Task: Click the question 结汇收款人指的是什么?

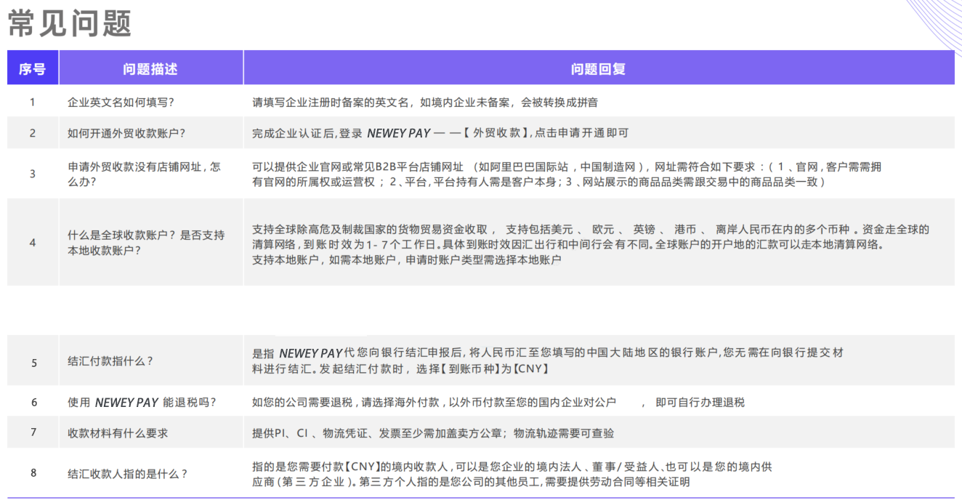Action: [x=128, y=474]
